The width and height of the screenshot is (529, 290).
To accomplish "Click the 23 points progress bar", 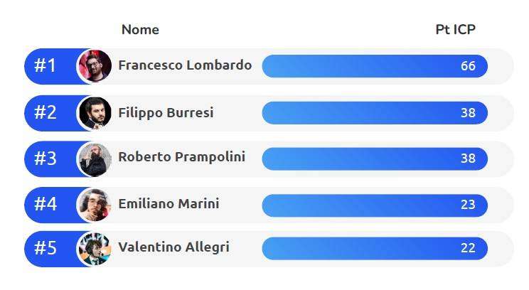I will (x=375, y=205).
